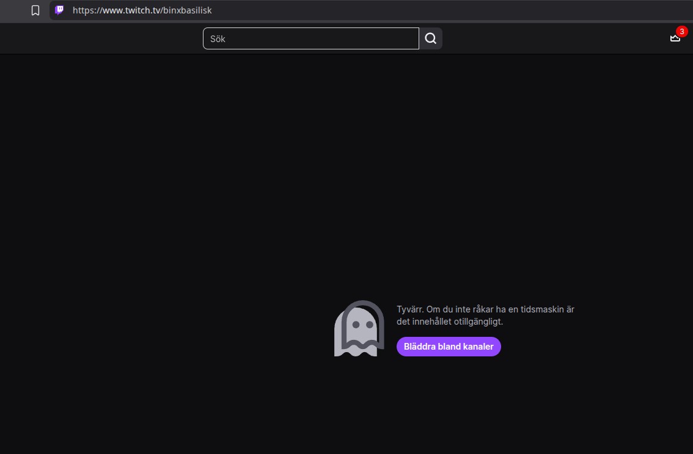The width and height of the screenshot is (693, 454).
Task: Click the Tyvärr unavailable content message
Action: (485, 315)
